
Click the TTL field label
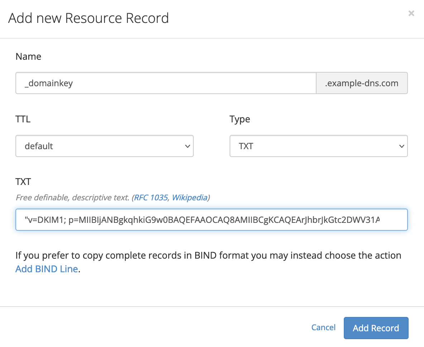click(23, 119)
